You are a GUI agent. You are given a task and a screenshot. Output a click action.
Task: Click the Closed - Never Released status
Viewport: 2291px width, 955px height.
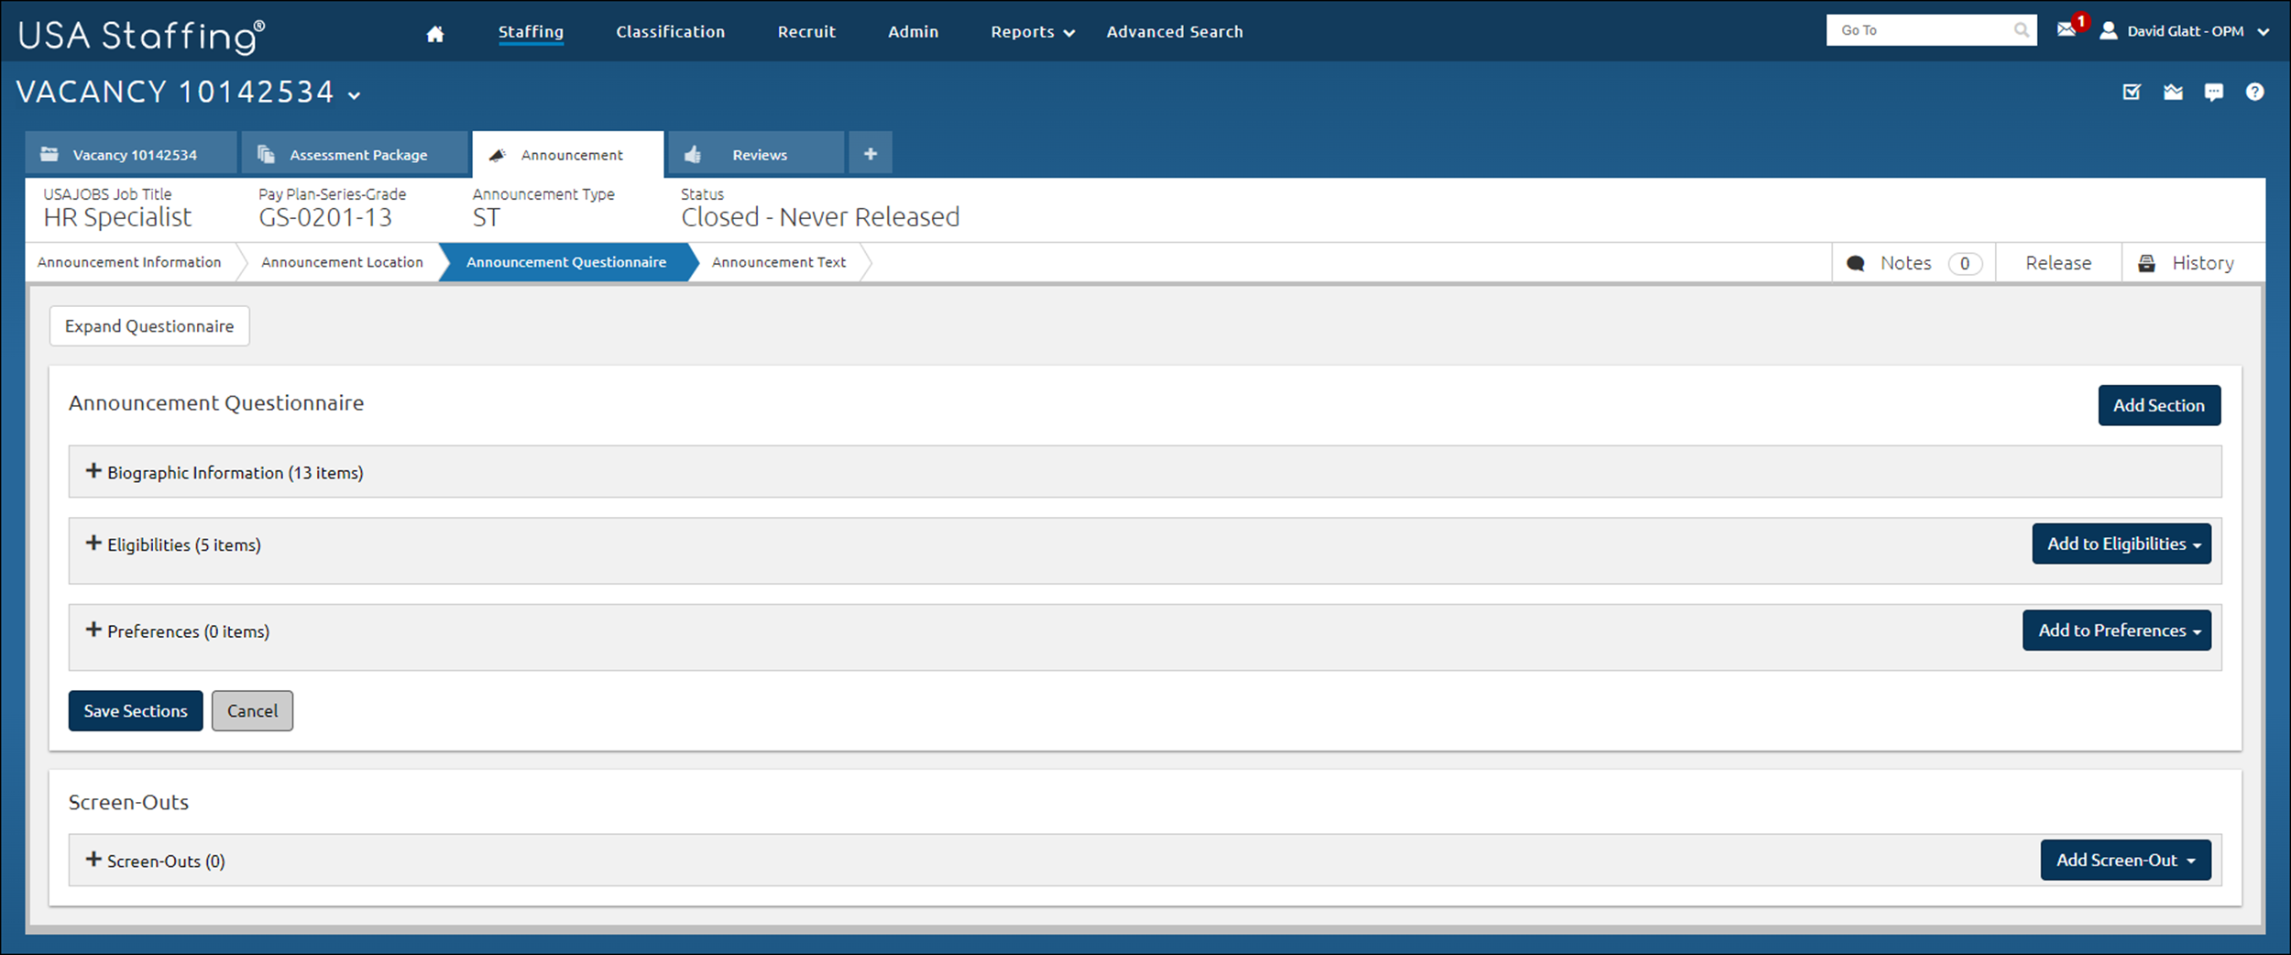pos(820,217)
